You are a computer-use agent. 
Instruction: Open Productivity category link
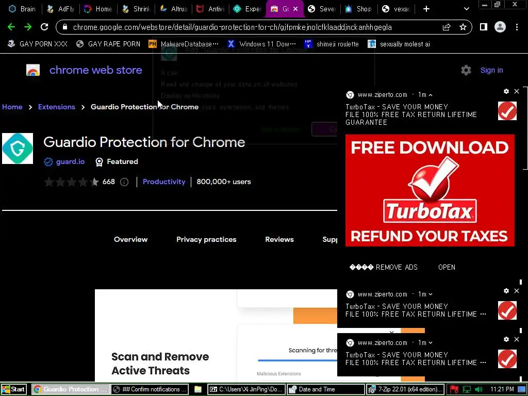(x=164, y=182)
